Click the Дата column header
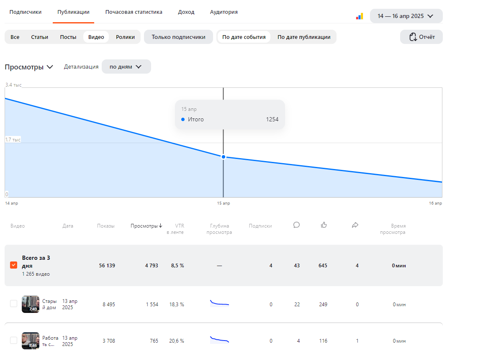 [x=68, y=225]
